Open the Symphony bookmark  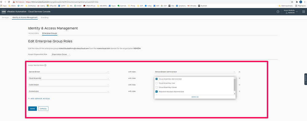tap(181, 6)
